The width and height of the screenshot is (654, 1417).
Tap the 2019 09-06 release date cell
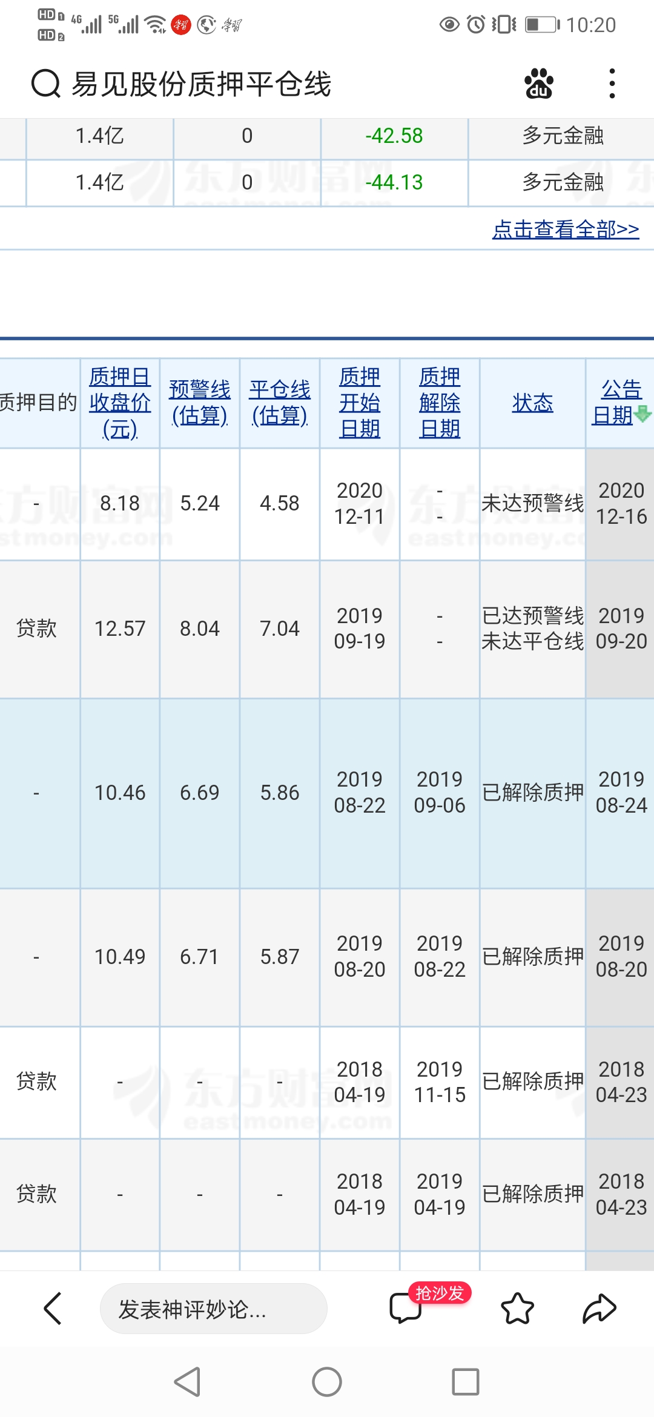pyautogui.click(x=440, y=793)
